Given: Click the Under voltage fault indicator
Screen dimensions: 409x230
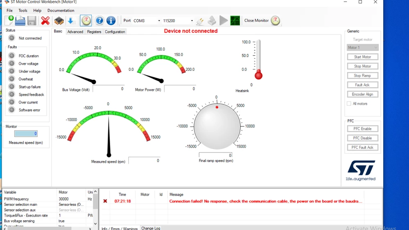Looking at the screenshot, I should click(x=12, y=71).
